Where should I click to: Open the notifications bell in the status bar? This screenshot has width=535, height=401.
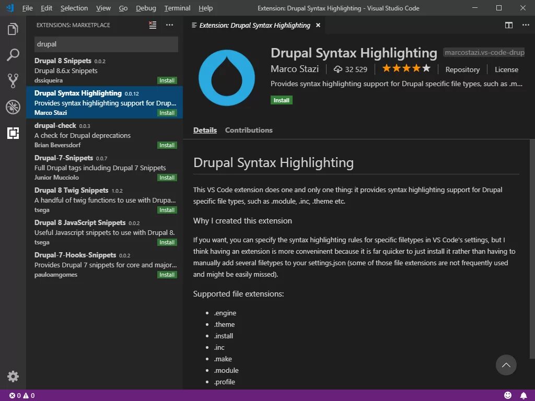pos(524,395)
